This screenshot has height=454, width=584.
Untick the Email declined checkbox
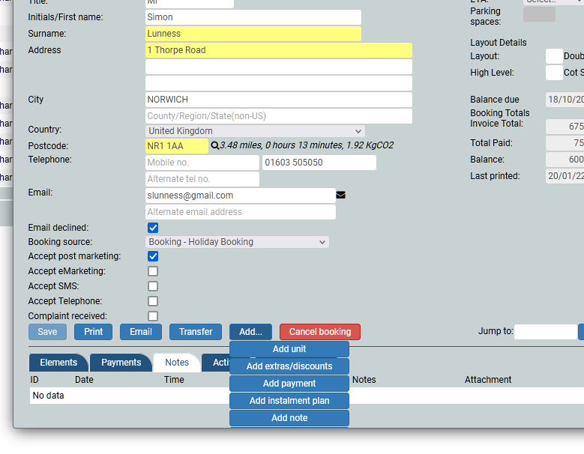point(153,228)
